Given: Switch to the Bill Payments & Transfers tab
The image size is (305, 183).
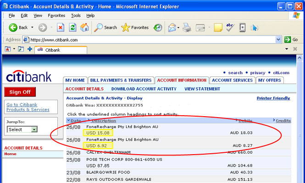Looking at the screenshot, I should coord(121,80).
